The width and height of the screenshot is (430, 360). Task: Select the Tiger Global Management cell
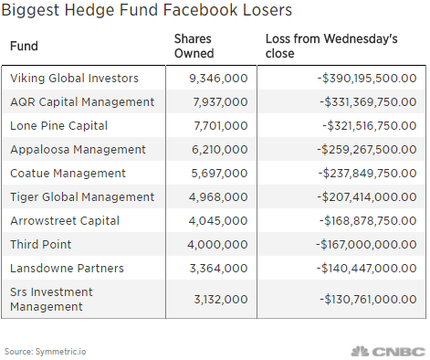tap(82, 197)
